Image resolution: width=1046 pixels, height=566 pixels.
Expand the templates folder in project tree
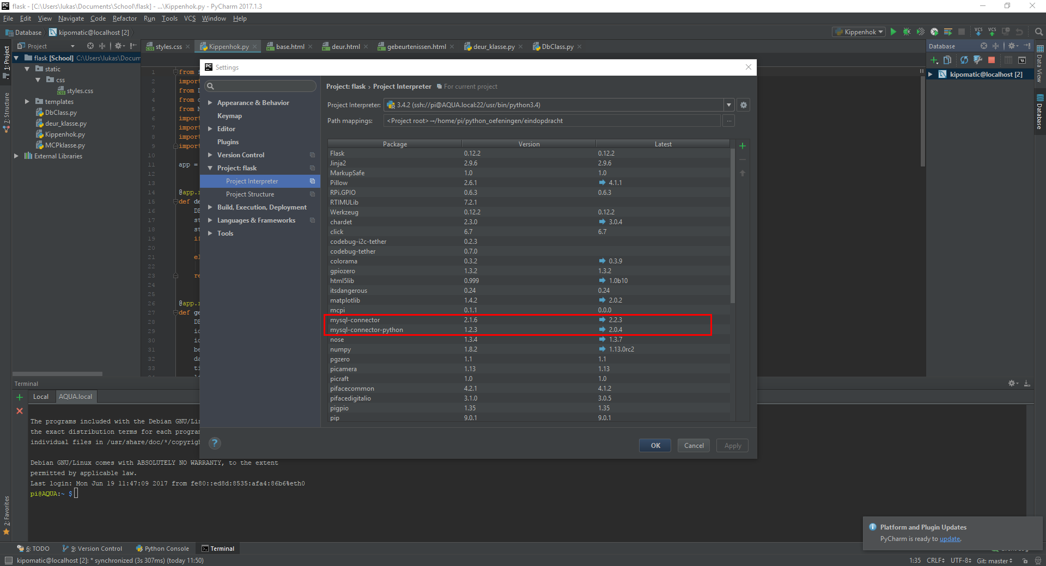click(27, 102)
